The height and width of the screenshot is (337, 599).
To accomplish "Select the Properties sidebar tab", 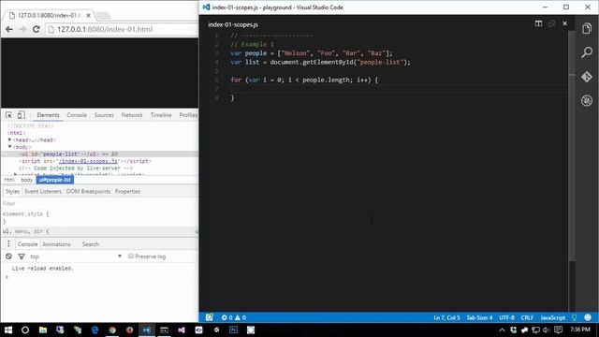I will click(x=127, y=191).
